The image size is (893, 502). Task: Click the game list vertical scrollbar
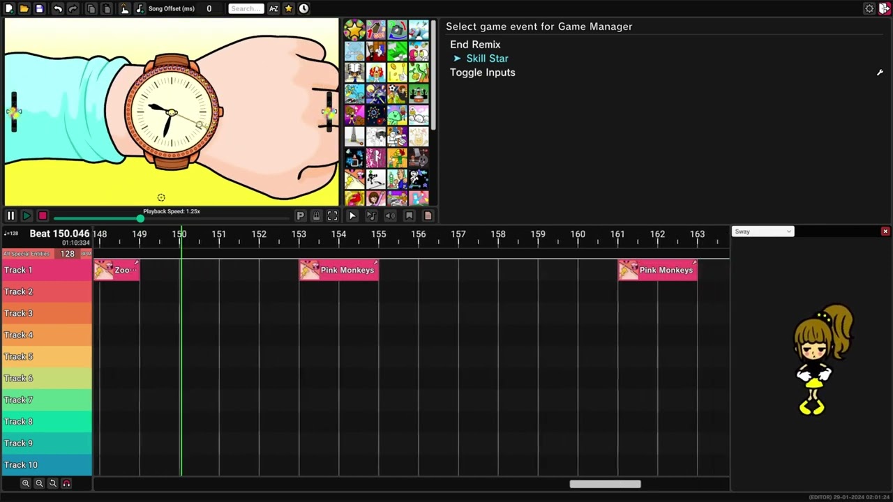pos(433,75)
